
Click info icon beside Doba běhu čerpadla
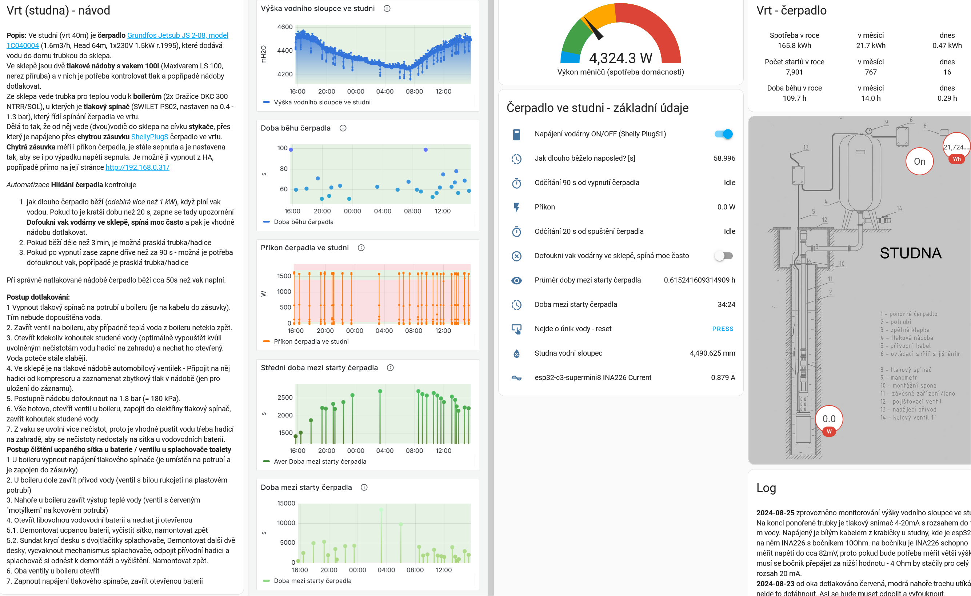point(343,128)
